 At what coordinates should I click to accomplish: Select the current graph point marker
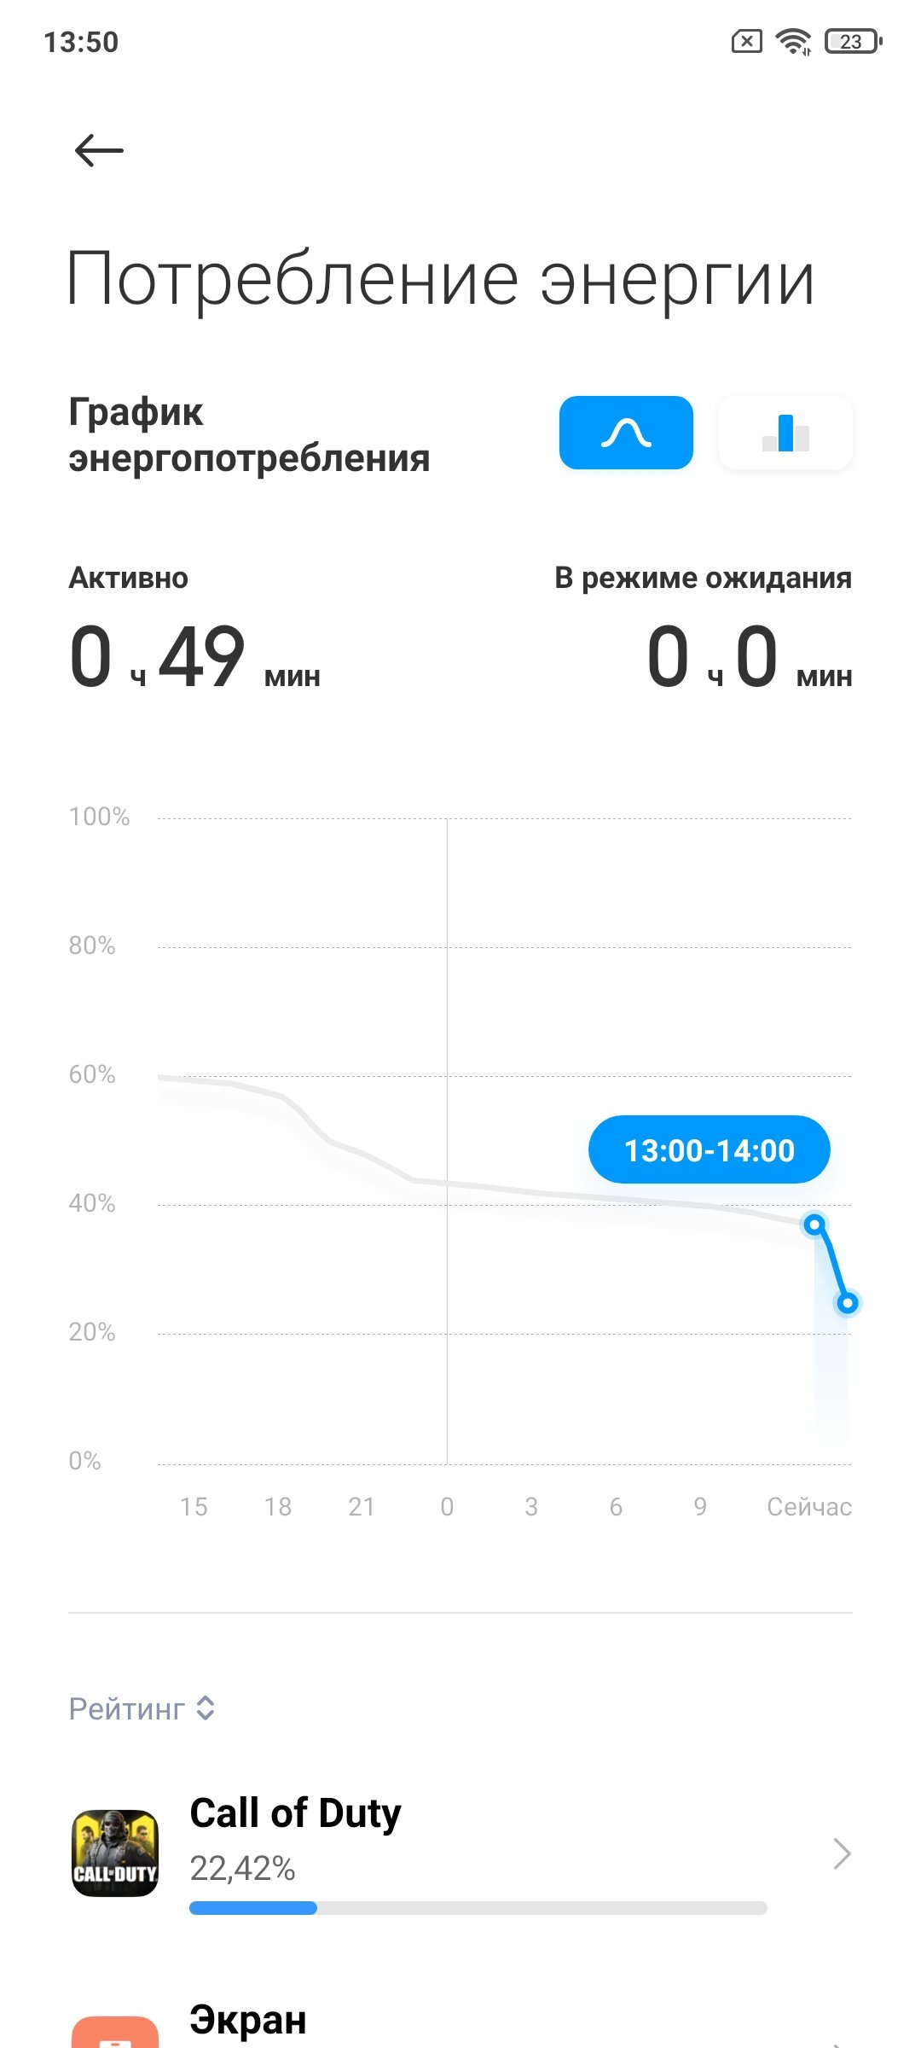pos(848,1303)
